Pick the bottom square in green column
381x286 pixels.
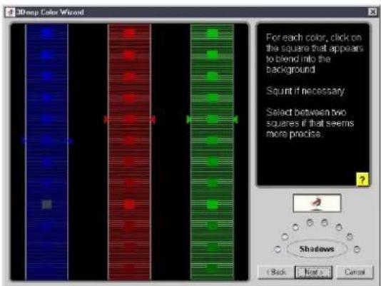coord(213,268)
